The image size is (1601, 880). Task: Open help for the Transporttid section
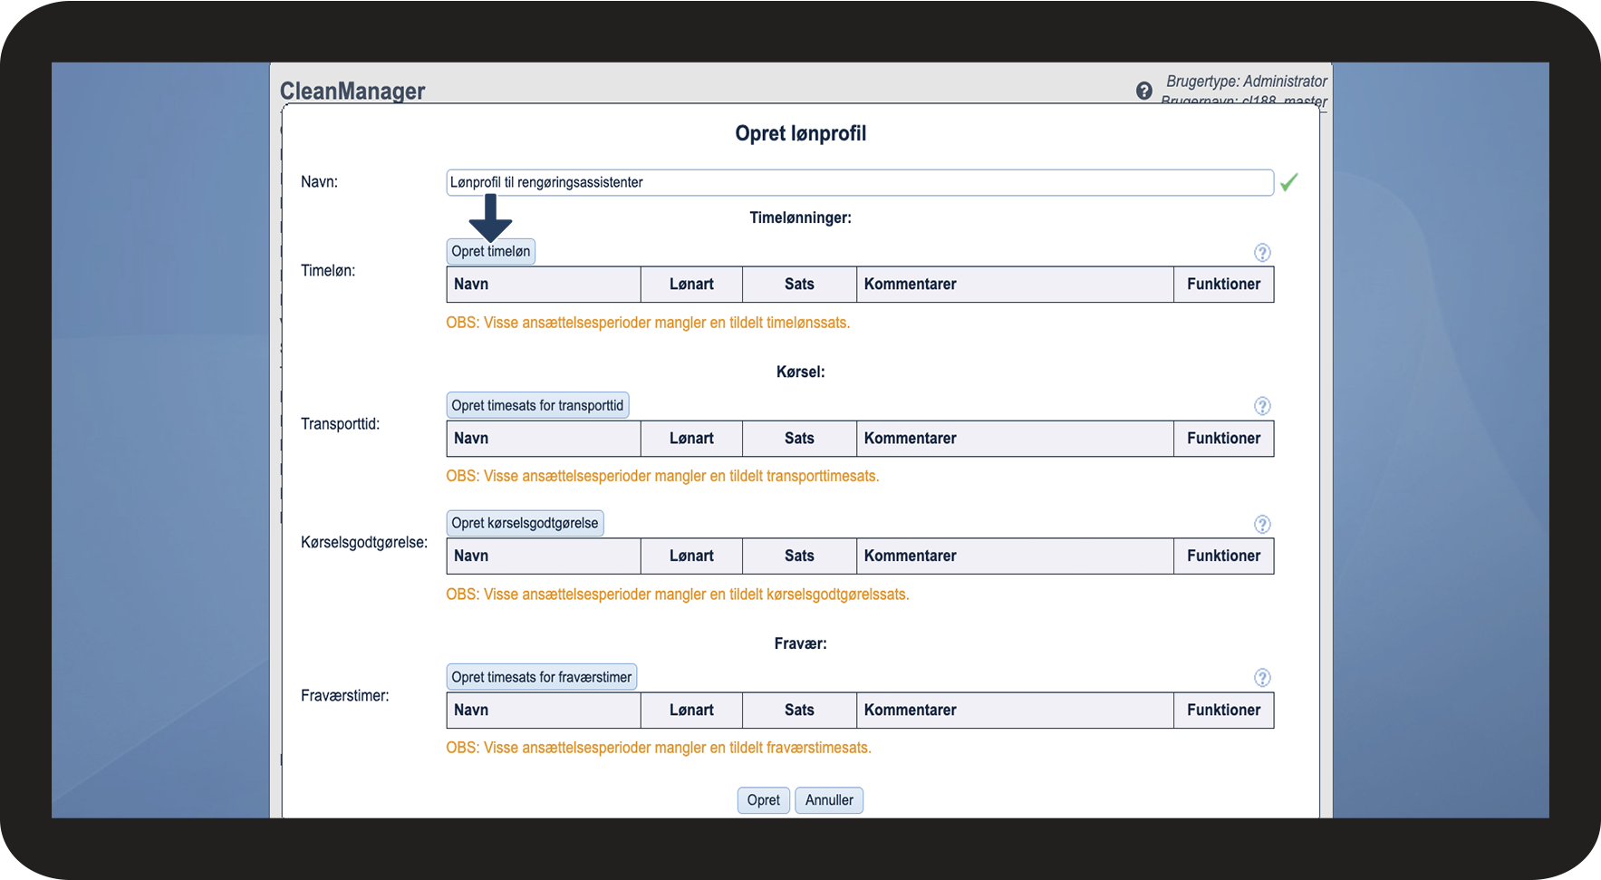point(1261,406)
